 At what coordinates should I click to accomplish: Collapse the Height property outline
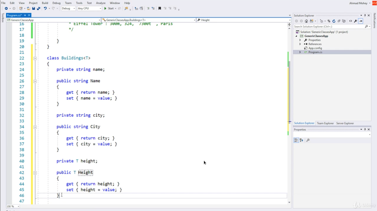[35, 173]
